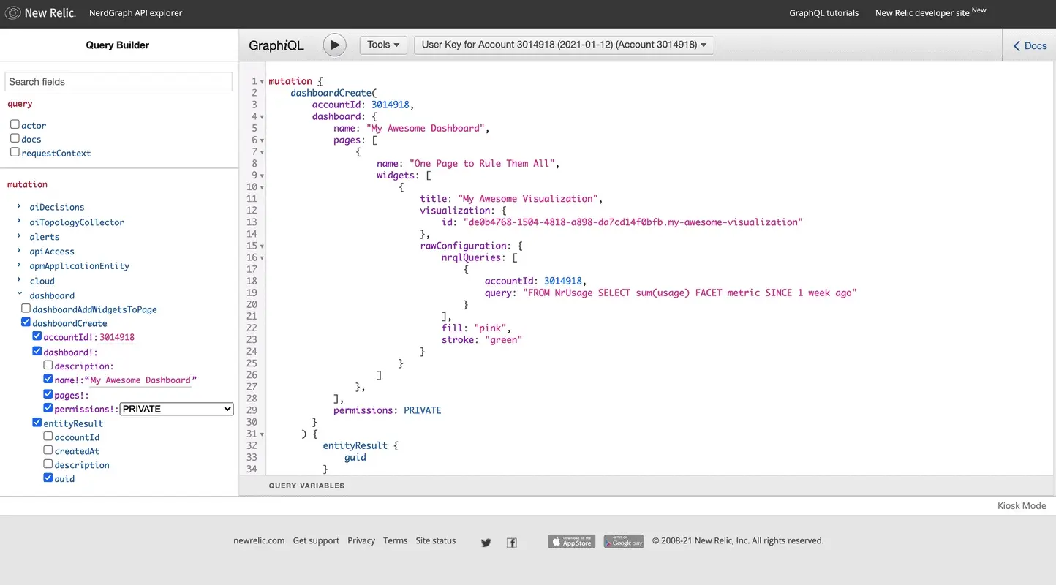Click the New Relic logo
The width and height of the screenshot is (1056, 585).
tap(40, 12)
